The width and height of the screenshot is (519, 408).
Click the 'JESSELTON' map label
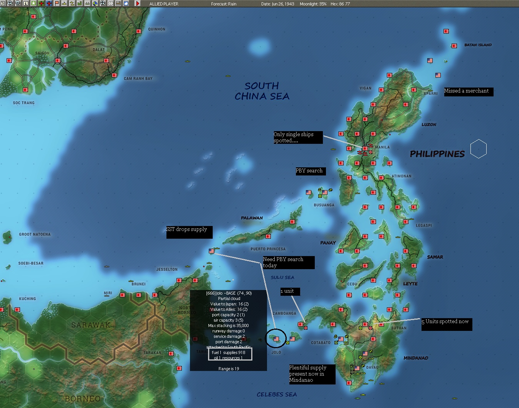(x=167, y=270)
